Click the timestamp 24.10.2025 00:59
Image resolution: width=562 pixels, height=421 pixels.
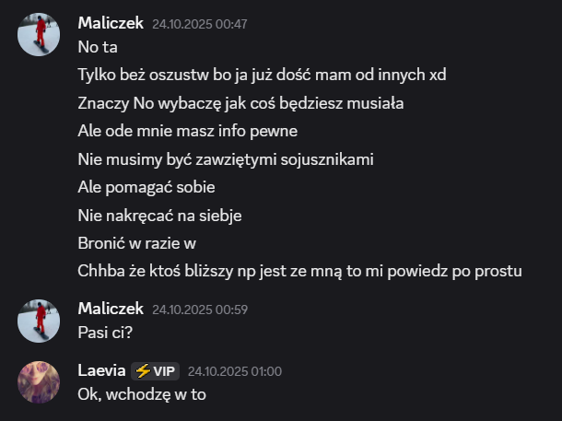pyautogui.click(x=200, y=310)
